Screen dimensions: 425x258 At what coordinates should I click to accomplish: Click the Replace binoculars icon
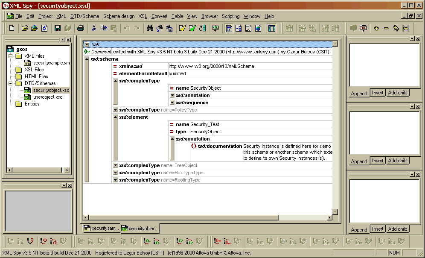169,28
